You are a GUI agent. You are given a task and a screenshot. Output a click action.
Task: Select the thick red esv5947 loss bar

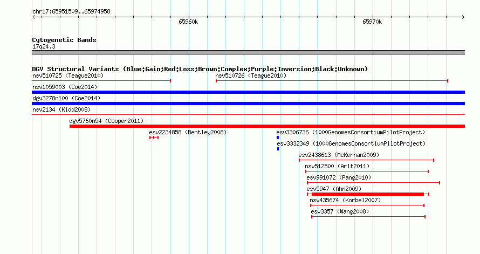point(368,194)
